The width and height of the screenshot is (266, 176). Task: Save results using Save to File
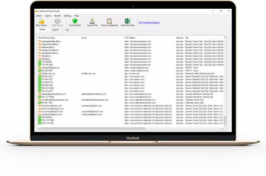[x=92, y=22]
